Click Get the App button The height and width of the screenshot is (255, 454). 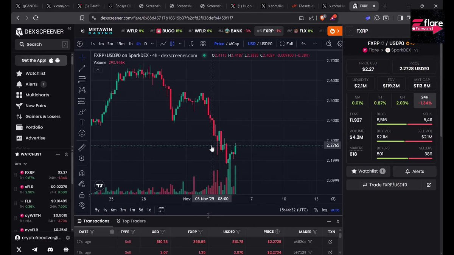(41, 60)
